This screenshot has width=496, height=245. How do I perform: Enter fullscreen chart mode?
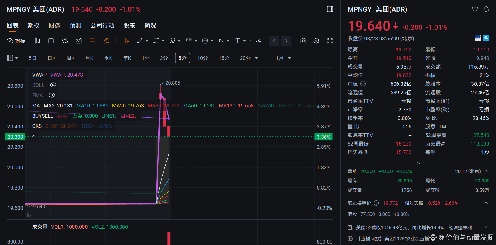point(330,41)
